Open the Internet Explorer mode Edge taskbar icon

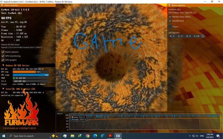click(80, 136)
